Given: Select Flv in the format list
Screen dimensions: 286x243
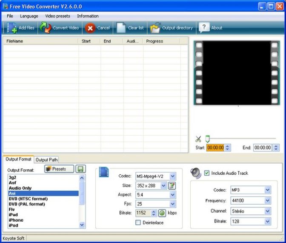Looking at the screenshot, I should pyautogui.click(x=43, y=209).
